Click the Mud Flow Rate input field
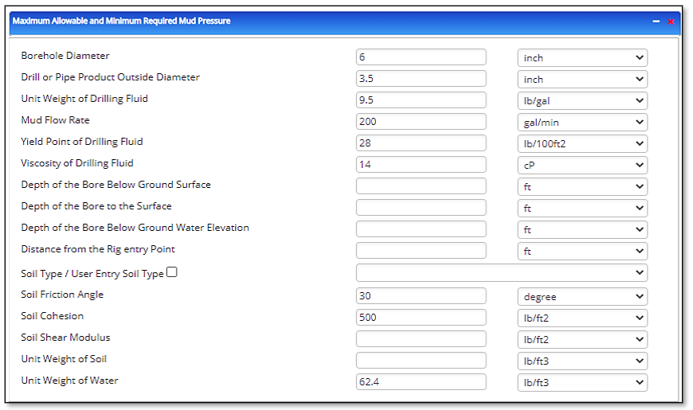 point(421,122)
